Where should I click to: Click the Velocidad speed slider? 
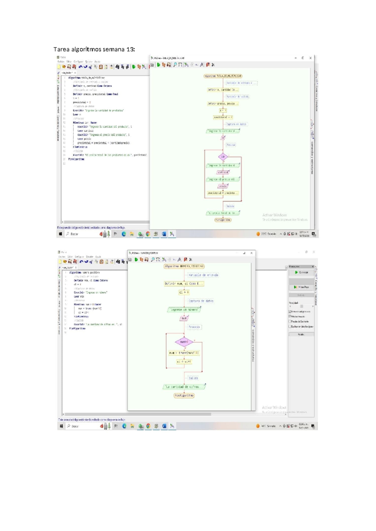[301, 307]
